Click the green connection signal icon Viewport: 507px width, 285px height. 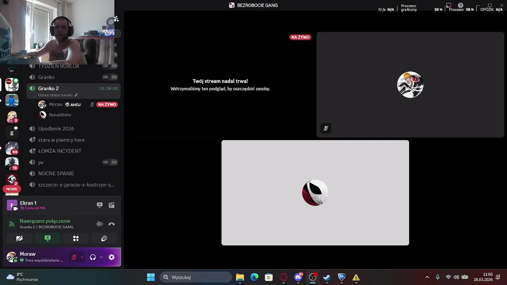coord(12,224)
